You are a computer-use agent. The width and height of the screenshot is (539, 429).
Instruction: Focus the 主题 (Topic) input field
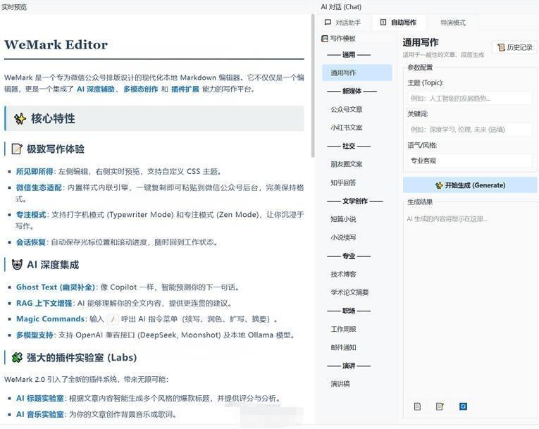click(469, 99)
